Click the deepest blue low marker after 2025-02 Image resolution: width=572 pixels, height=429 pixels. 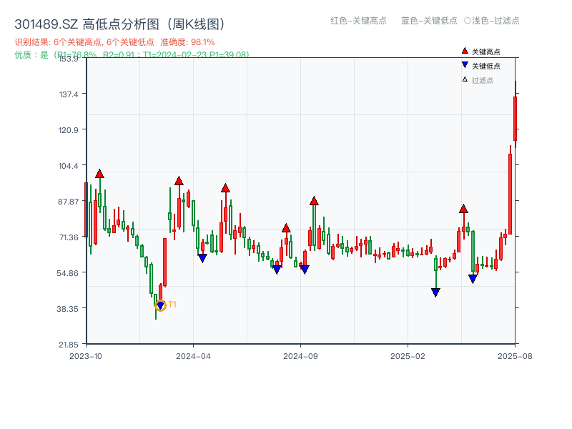(x=435, y=291)
